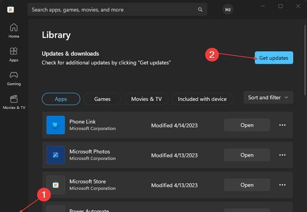Click Get updates button
307x212 pixels.
click(274, 58)
